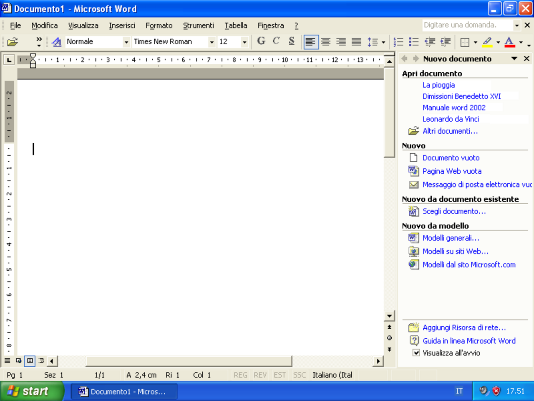Decrease the paragraph indent
This screenshot has width=534, height=401.
pyautogui.click(x=430, y=42)
